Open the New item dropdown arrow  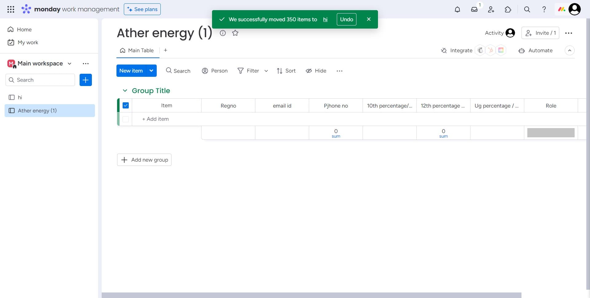[x=151, y=71]
